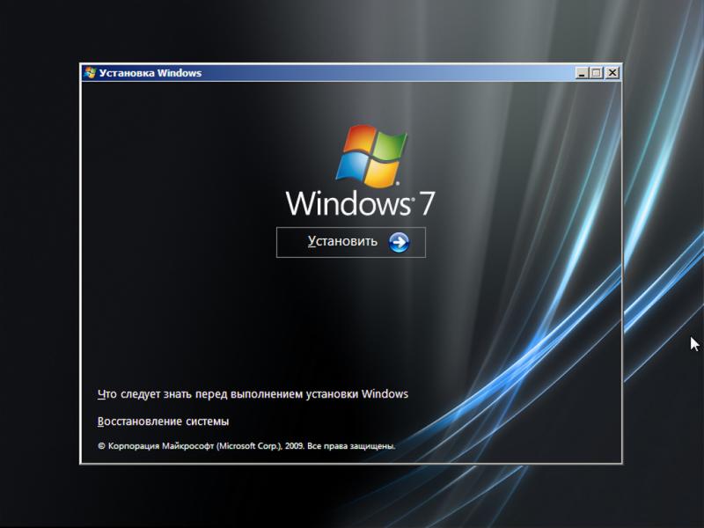Click the numeral 7 in the logo text
704x528 pixels.
(x=425, y=203)
